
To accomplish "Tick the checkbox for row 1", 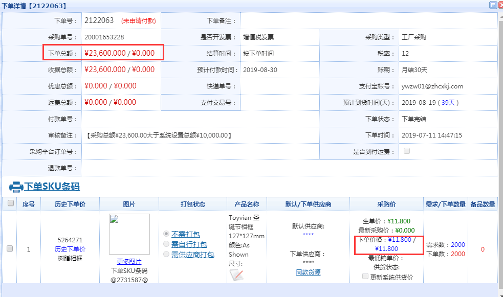I will pos(10,248).
